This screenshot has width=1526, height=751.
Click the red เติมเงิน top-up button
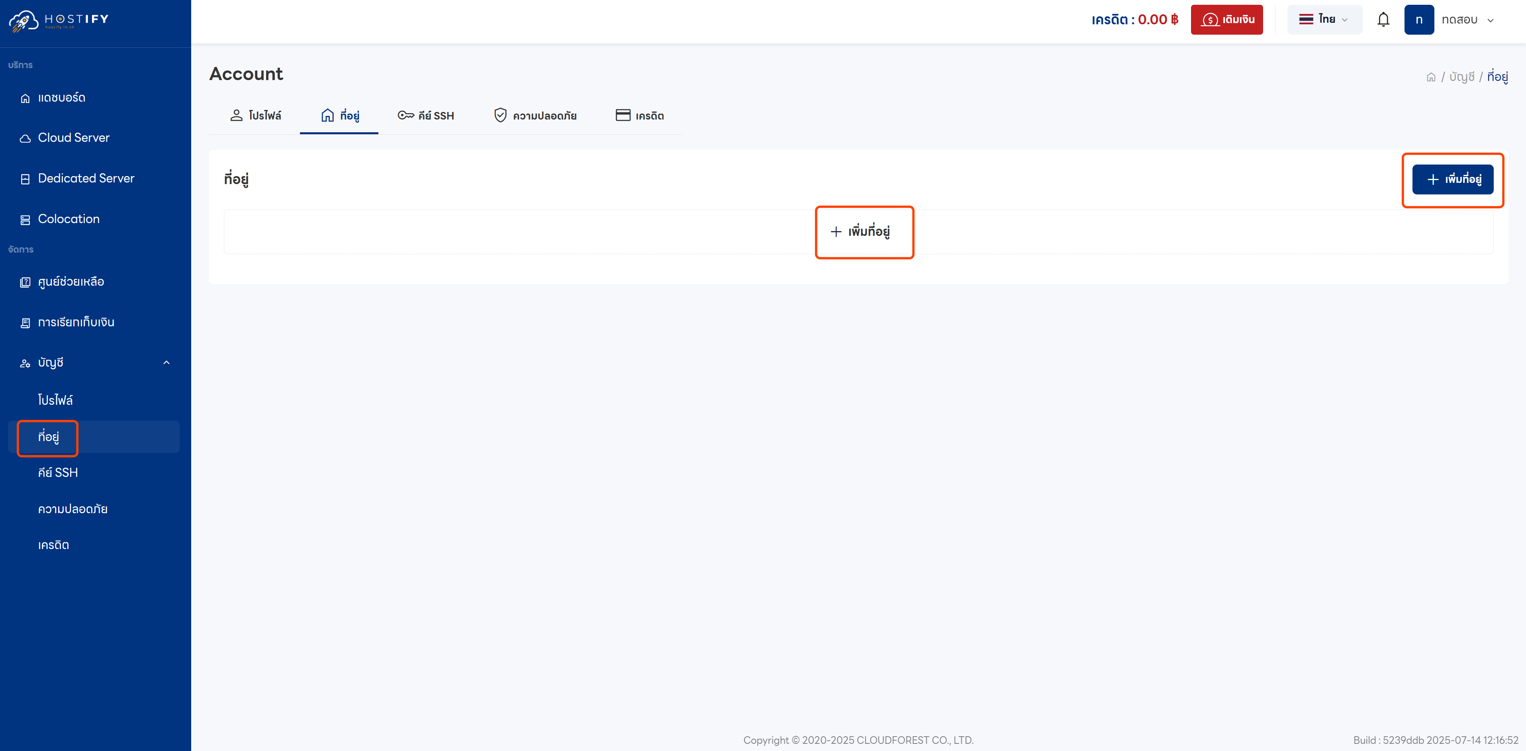pos(1226,20)
